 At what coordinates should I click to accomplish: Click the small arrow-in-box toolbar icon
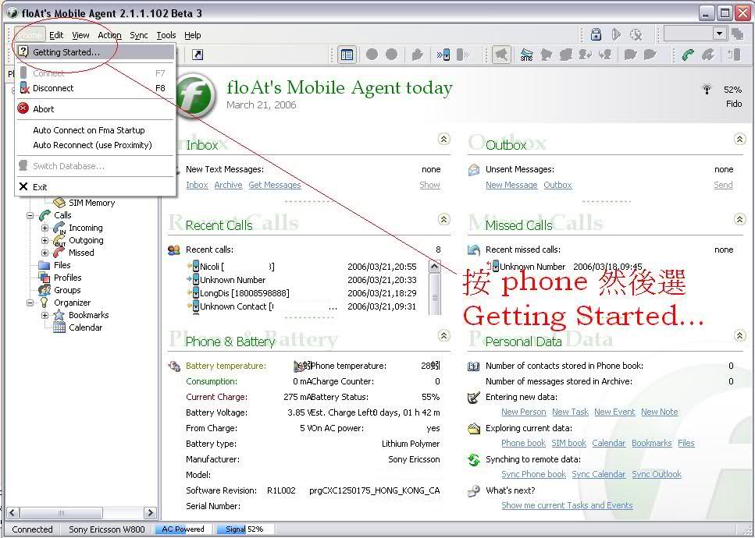pos(198,55)
